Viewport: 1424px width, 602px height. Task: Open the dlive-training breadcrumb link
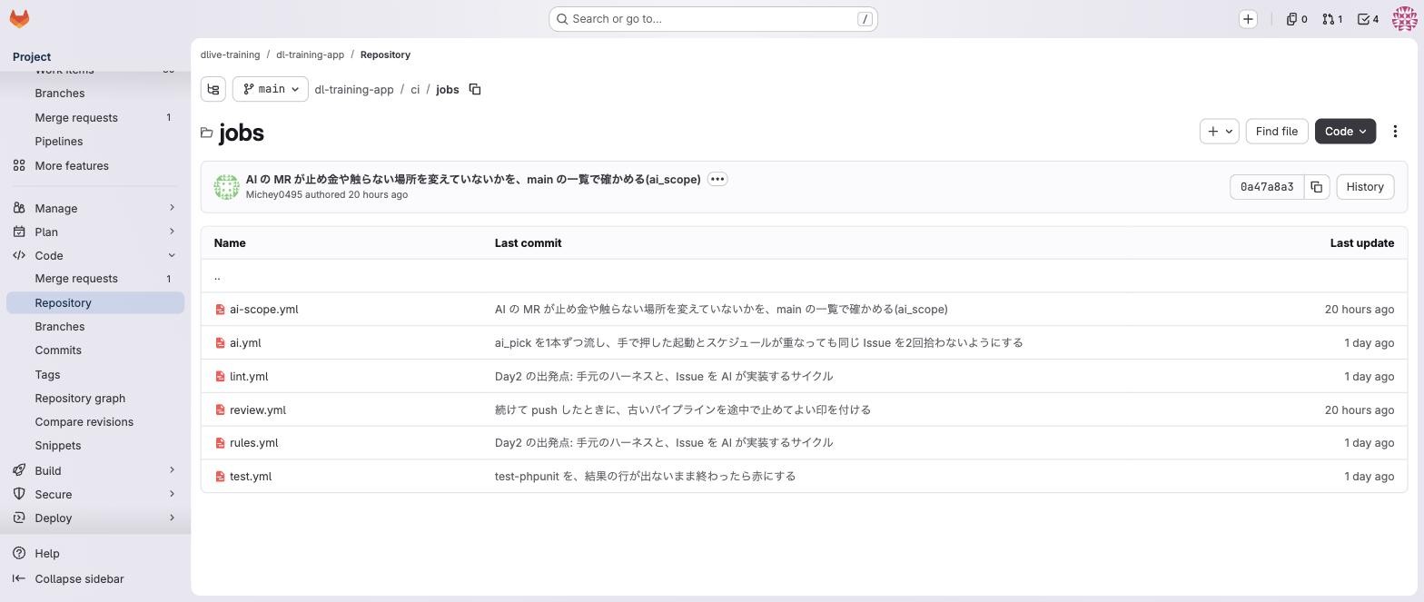231,54
